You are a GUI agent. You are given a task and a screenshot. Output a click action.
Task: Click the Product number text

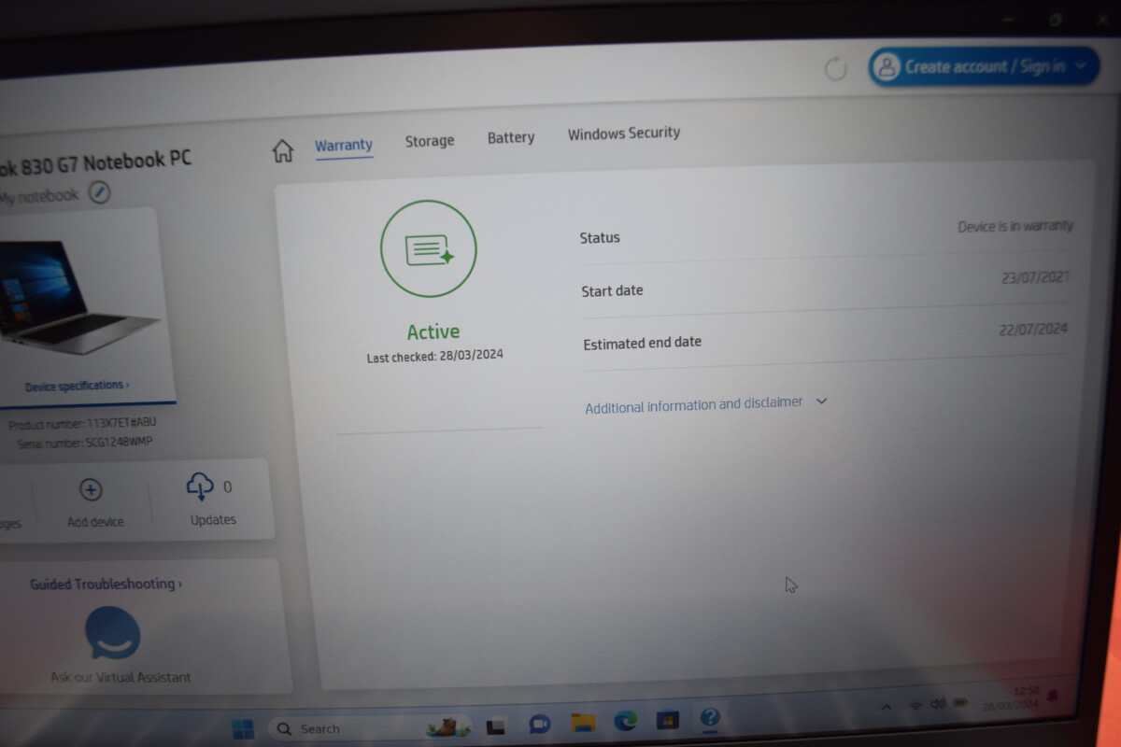(x=82, y=424)
